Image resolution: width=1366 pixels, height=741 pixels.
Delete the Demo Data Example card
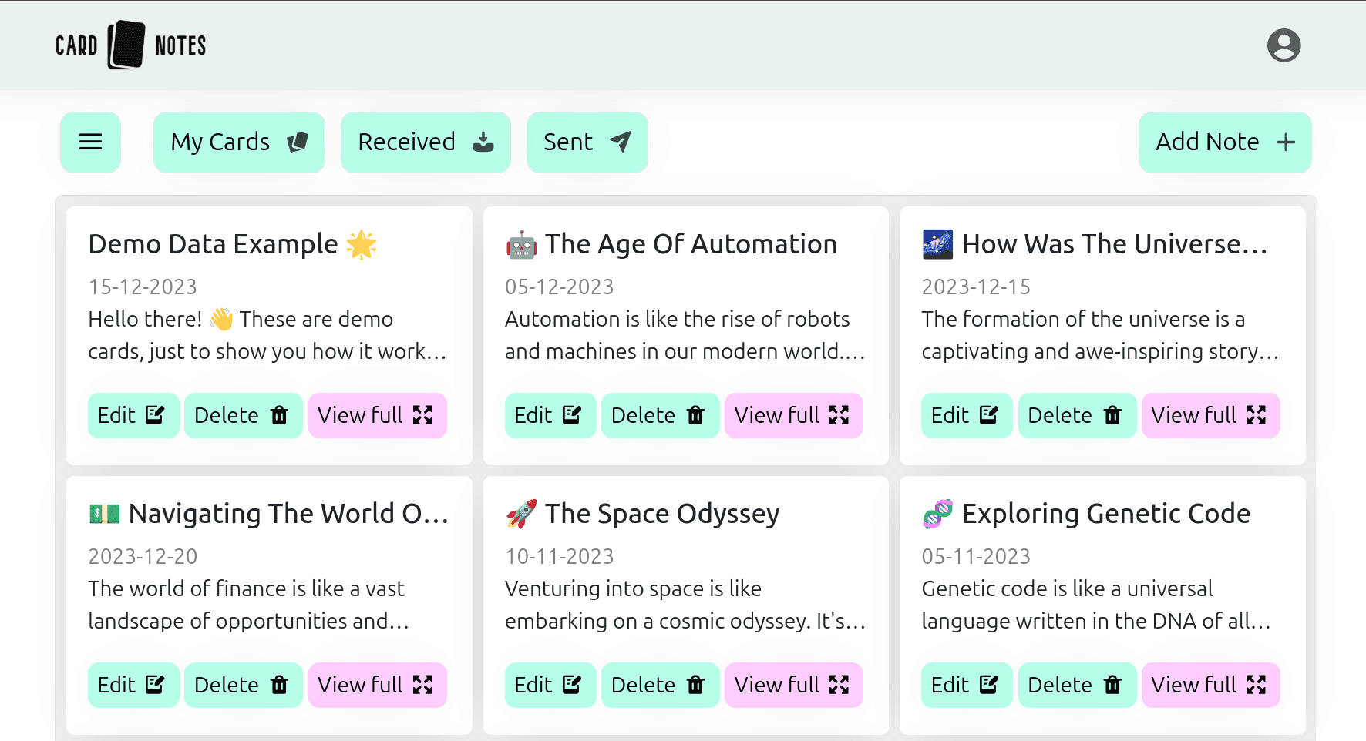tap(242, 415)
